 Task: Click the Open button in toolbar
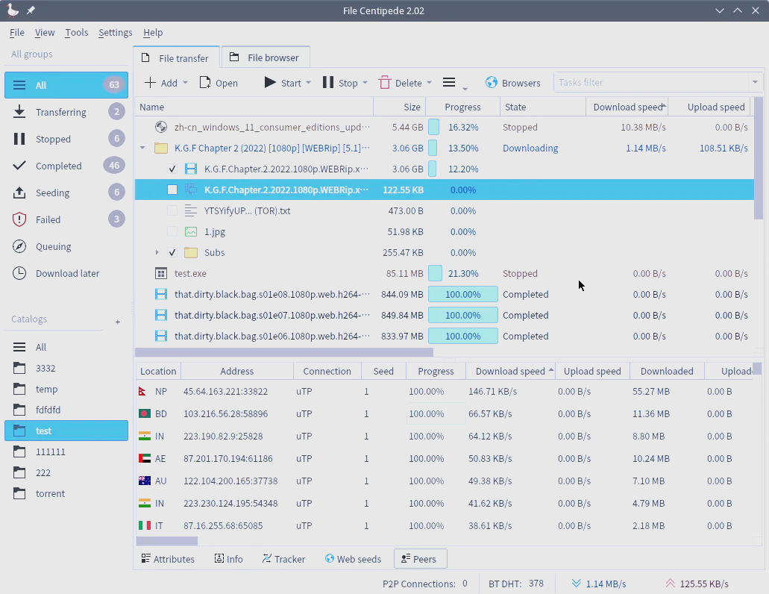click(x=219, y=83)
